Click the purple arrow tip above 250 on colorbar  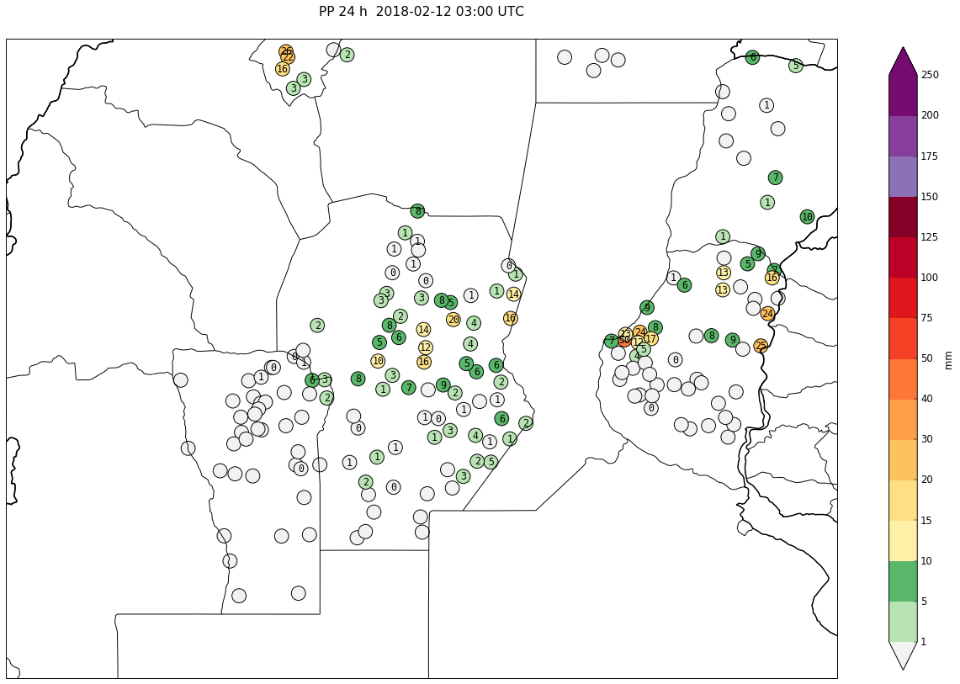tap(903, 61)
